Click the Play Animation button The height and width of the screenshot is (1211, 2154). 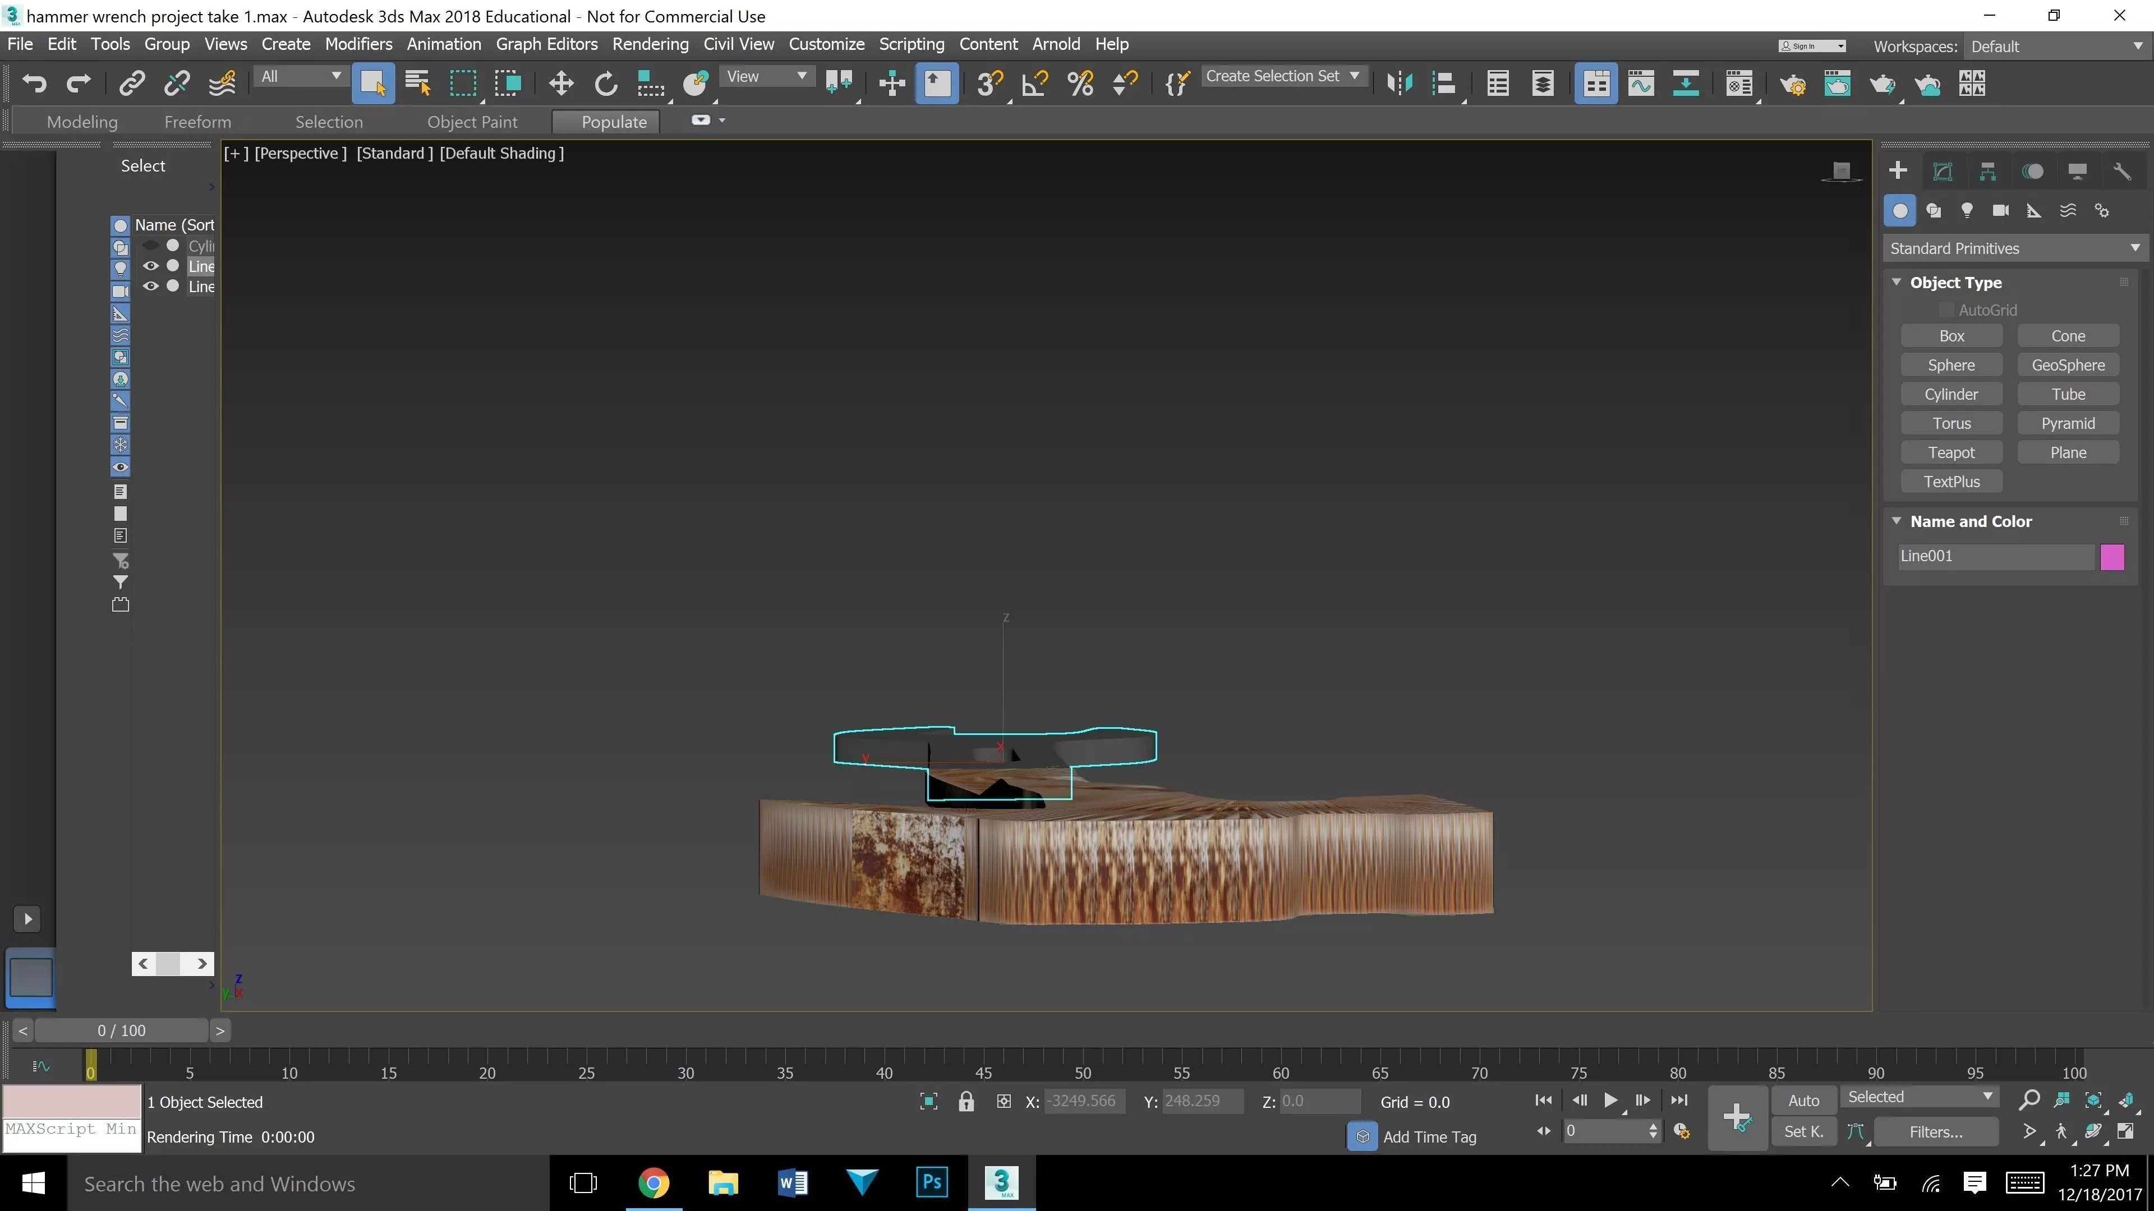(x=1610, y=1100)
